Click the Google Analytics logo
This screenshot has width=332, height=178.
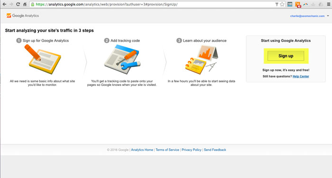click(x=23, y=16)
